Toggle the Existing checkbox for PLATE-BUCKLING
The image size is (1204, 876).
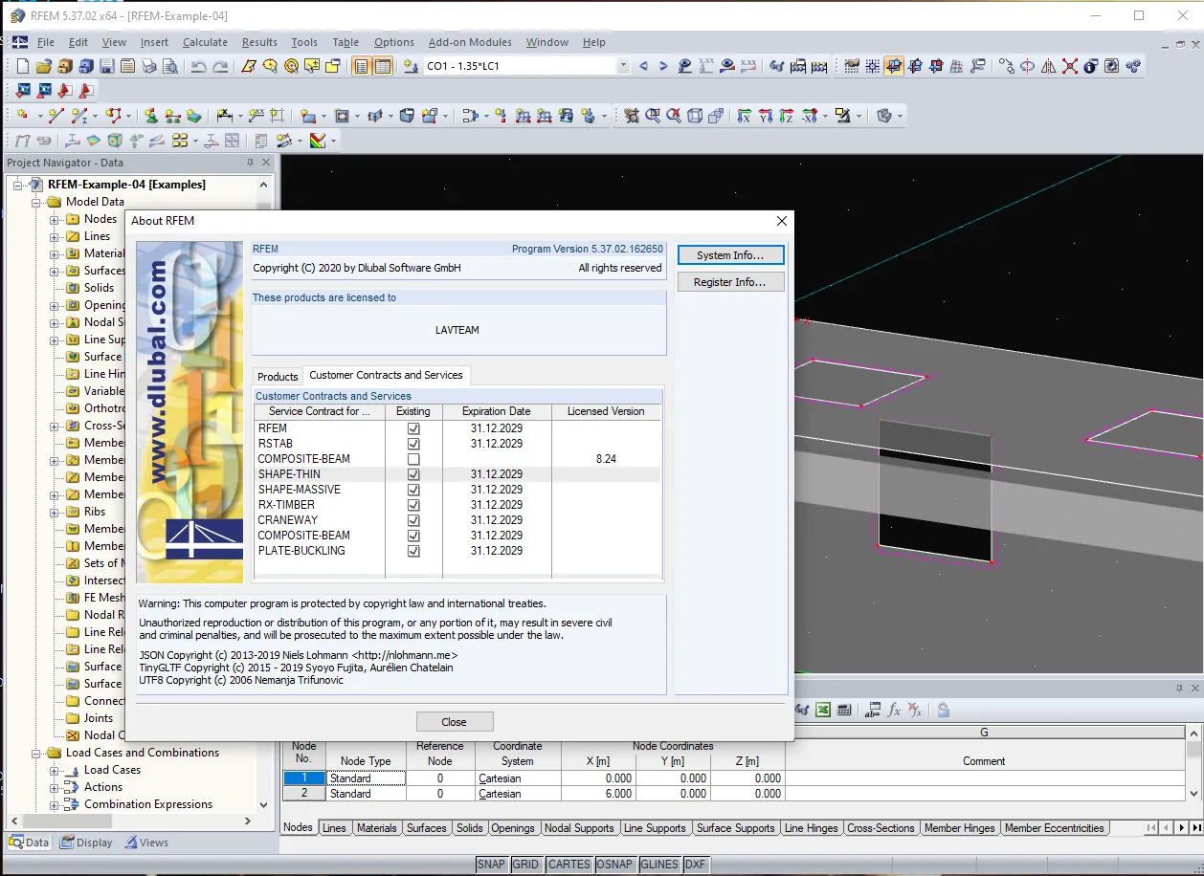413,551
